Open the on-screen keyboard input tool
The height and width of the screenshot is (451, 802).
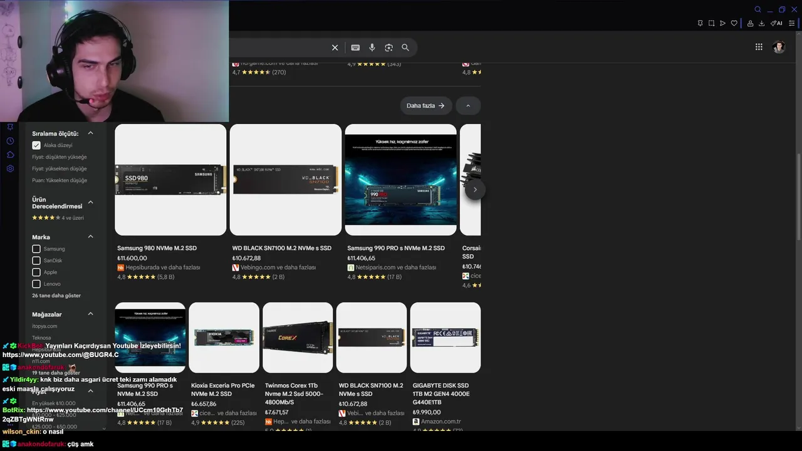click(355, 48)
